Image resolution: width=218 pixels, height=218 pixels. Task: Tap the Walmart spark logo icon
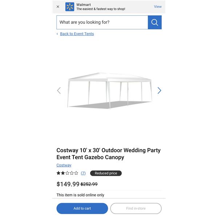[x=70, y=7]
